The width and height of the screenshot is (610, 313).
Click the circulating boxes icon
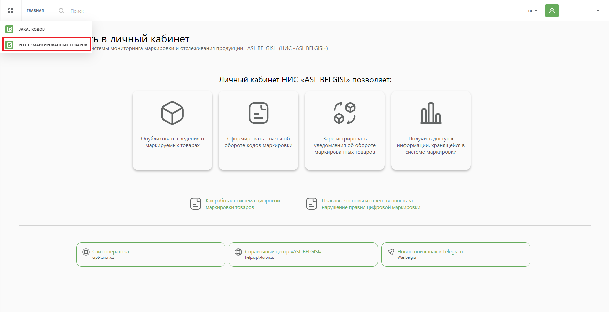pyautogui.click(x=345, y=113)
